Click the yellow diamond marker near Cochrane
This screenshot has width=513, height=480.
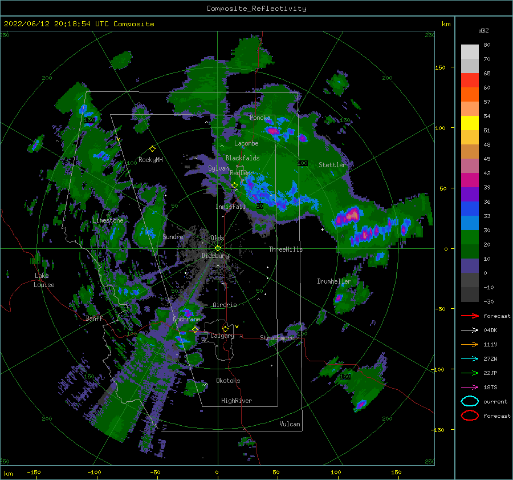click(196, 329)
